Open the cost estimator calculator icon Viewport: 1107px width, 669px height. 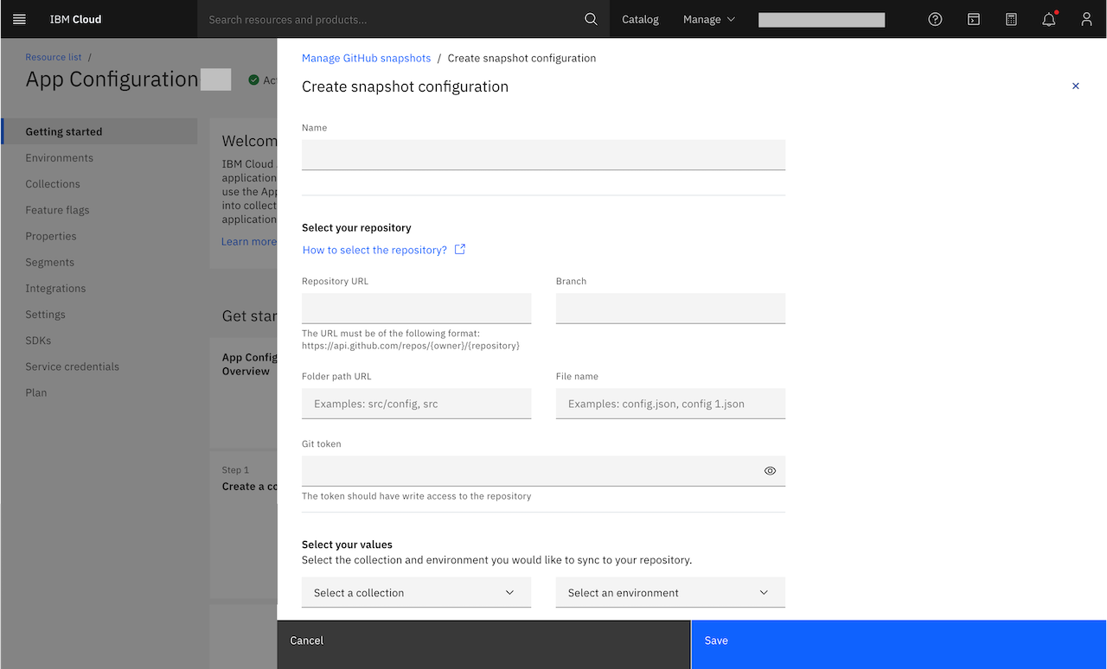coord(1011,18)
